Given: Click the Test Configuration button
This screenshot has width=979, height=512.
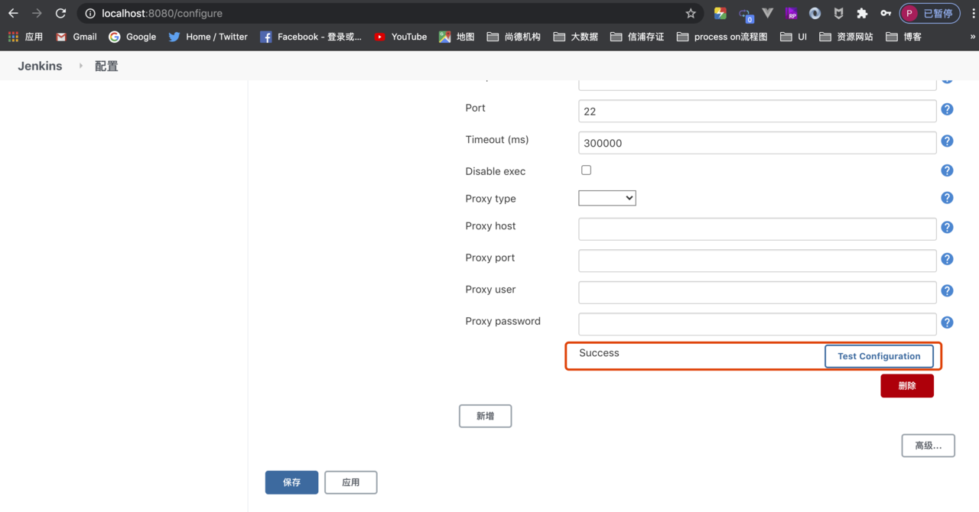Looking at the screenshot, I should click(878, 356).
